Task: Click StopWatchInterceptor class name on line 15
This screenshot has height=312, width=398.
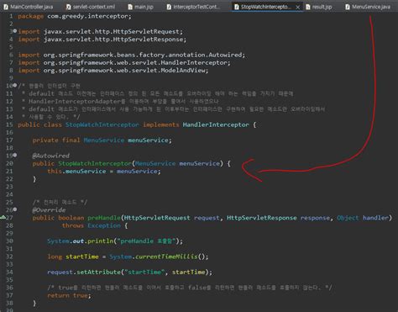Action: [102, 124]
